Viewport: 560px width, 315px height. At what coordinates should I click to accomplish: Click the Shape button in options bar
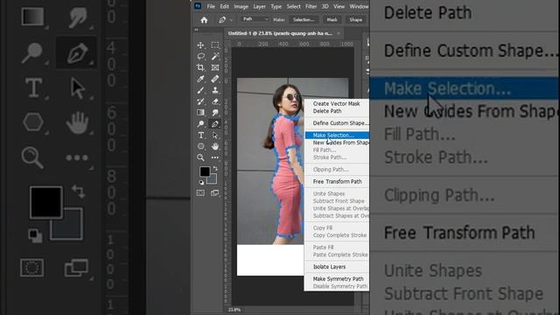[x=356, y=19]
